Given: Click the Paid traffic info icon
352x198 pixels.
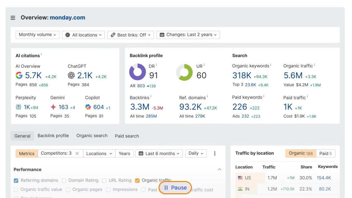Looking at the screenshot, I should click(307, 96).
